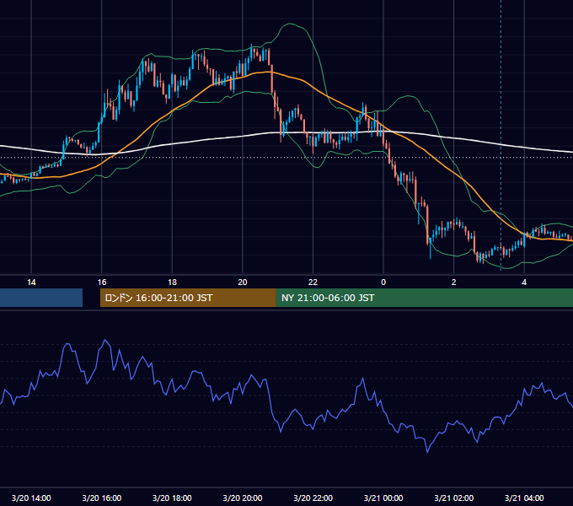The image size is (573, 506).
Task: Click the 3/21 02:00 date label
Action: click(x=454, y=498)
